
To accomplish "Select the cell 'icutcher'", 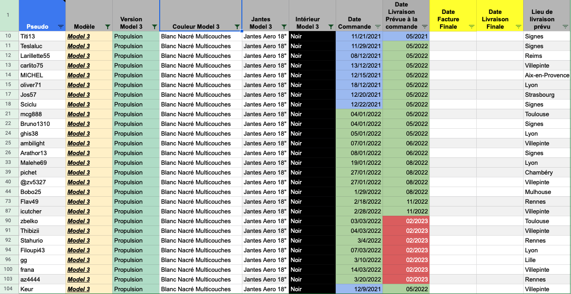I will point(42,211).
